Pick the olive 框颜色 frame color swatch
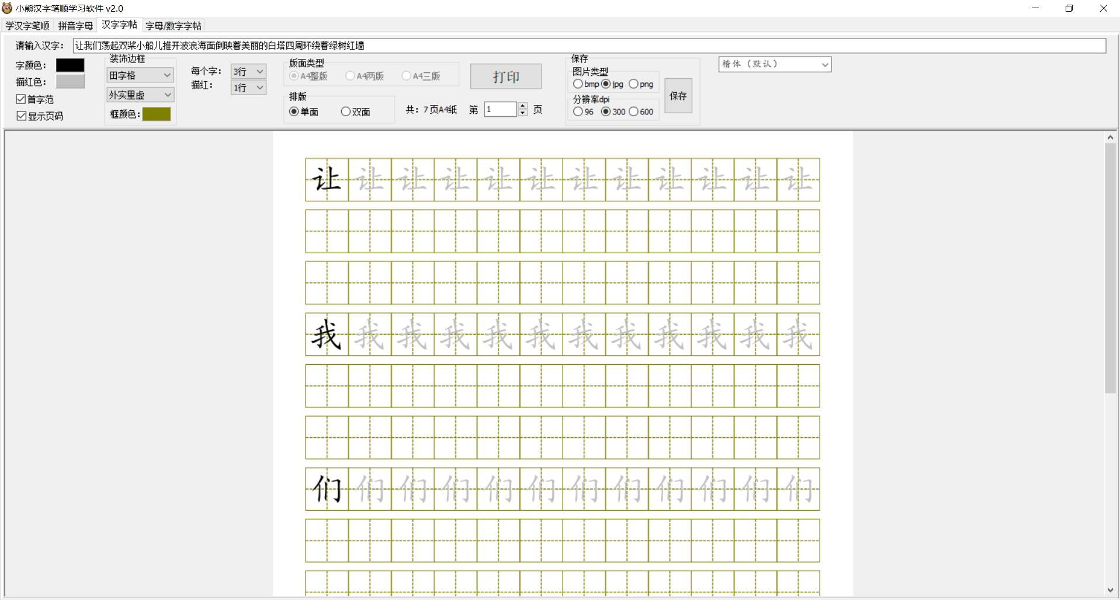 (x=157, y=114)
